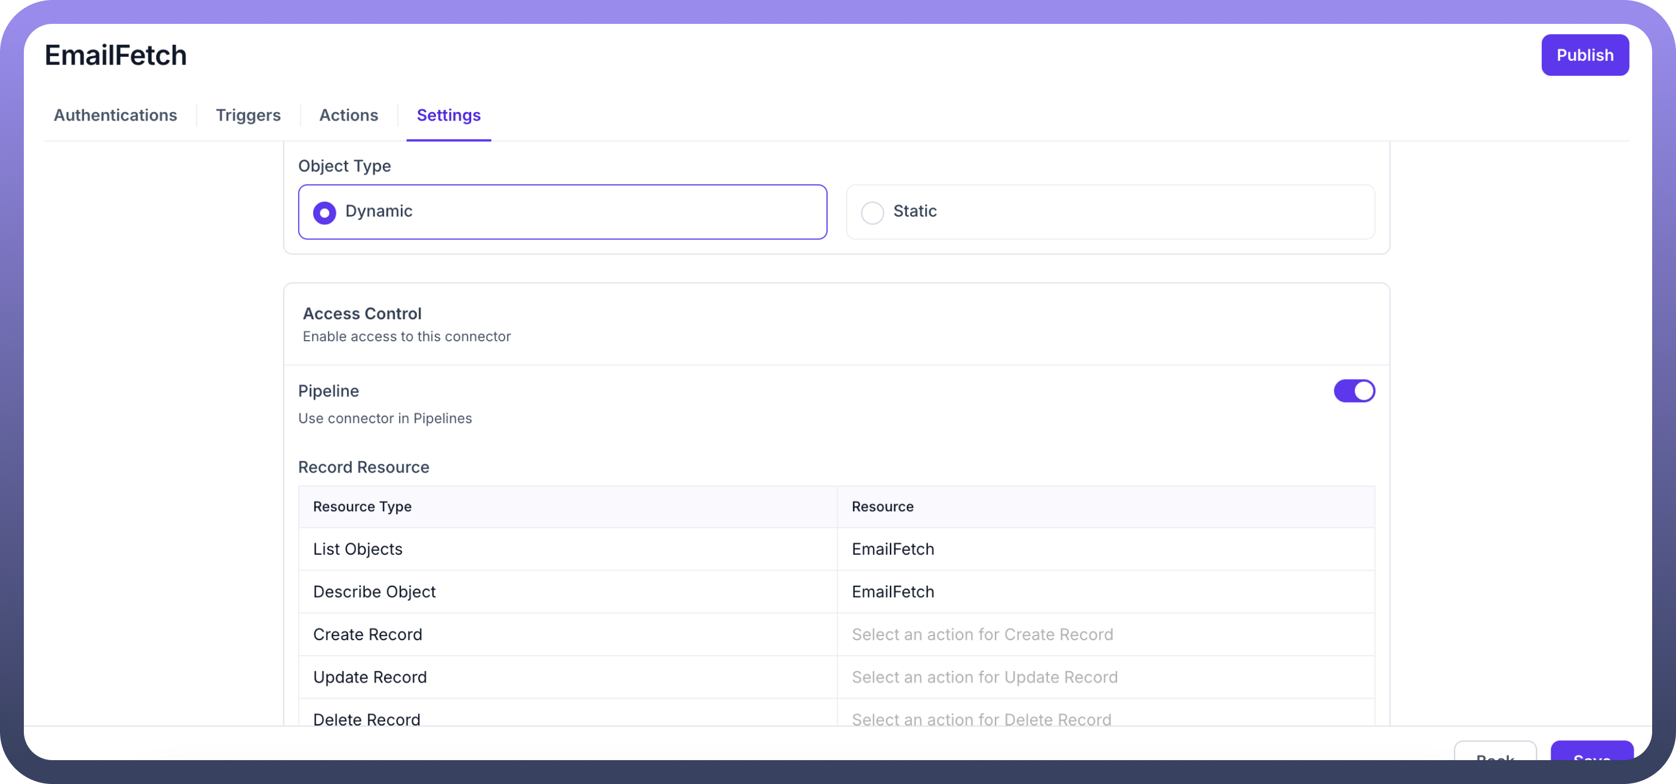Click the Resource column header
Viewport: 1676px width, 784px height.
[882, 507]
